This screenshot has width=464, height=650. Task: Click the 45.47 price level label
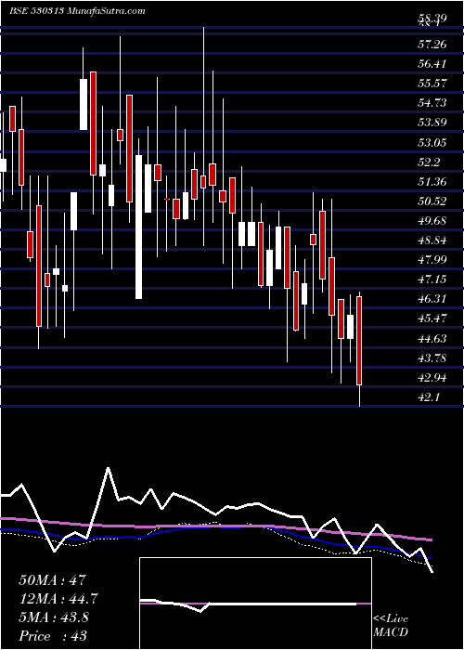pyautogui.click(x=432, y=318)
